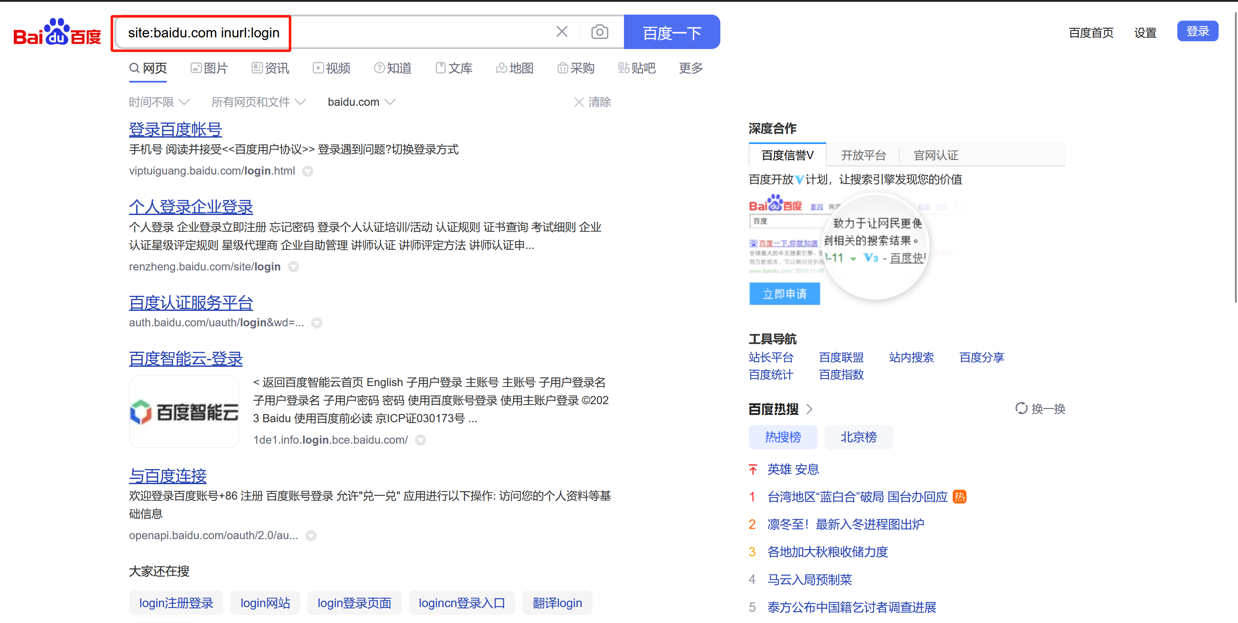Expand the baidu.com site filter dropdown
Screen dimensions: 1238x623
coord(361,102)
